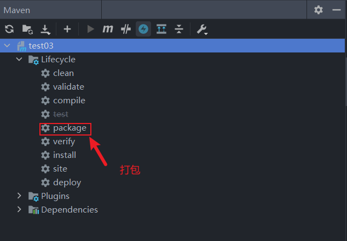
Task: Select the test03 project row
Action: [x=172, y=46]
